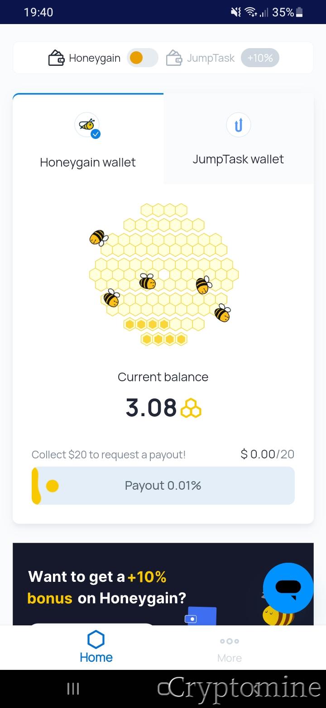326x708 pixels.
Task: Click the +10% bonus badge
Action: (260, 58)
